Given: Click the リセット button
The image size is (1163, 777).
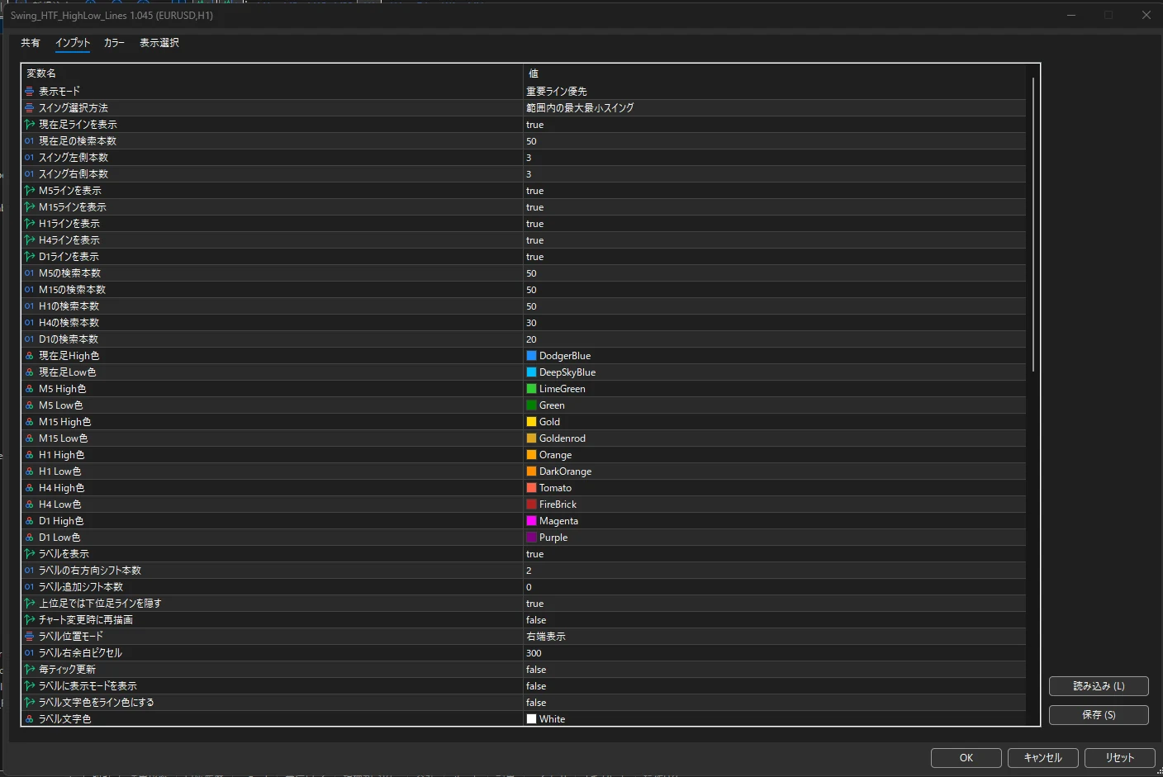Looking at the screenshot, I should coord(1120,758).
